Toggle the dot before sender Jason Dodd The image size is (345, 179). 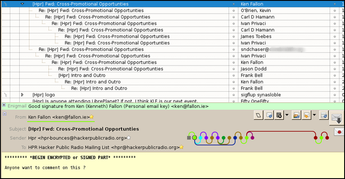234,69
